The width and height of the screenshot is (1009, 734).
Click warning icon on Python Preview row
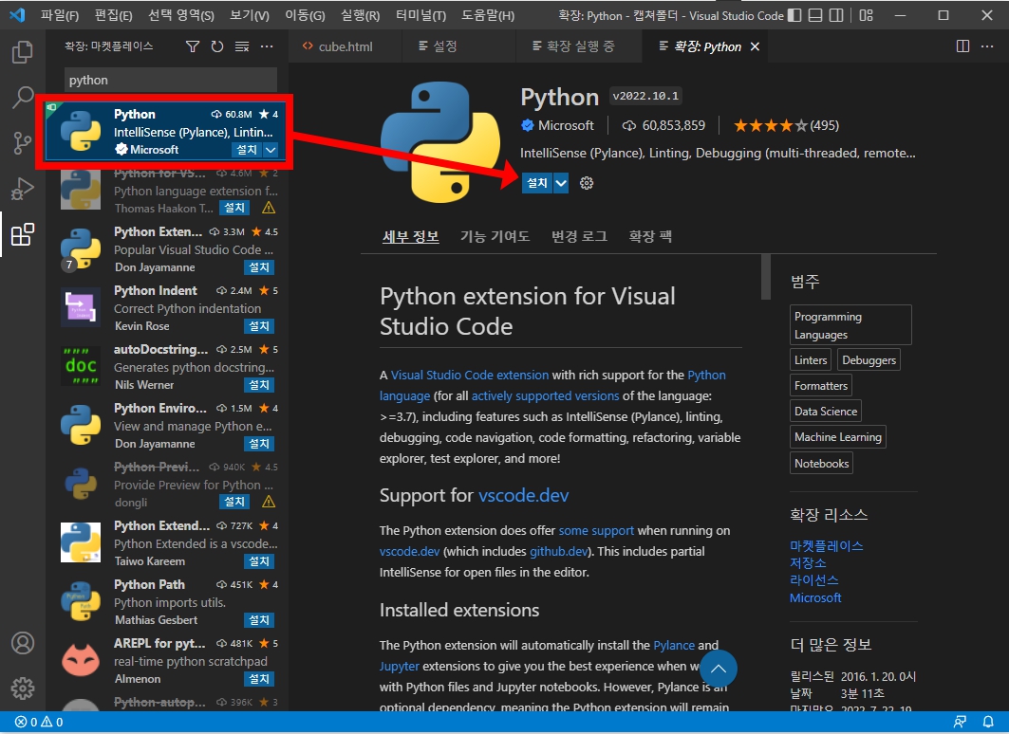pyautogui.click(x=269, y=502)
